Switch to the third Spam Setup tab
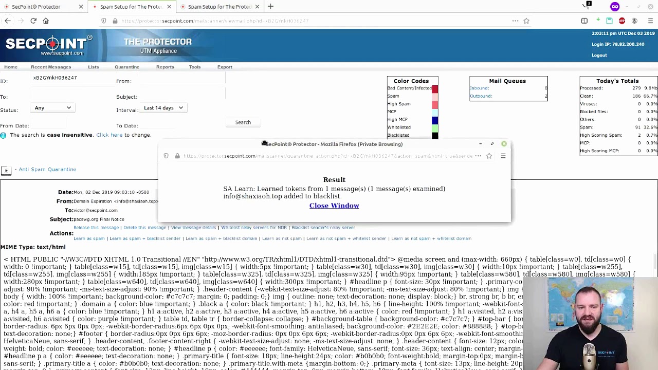658x370 pixels. click(x=220, y=7)
